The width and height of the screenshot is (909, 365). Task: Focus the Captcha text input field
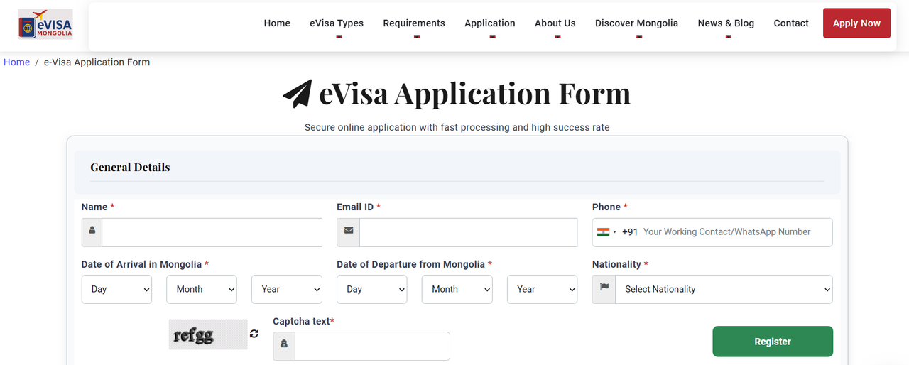coord(372,346)
